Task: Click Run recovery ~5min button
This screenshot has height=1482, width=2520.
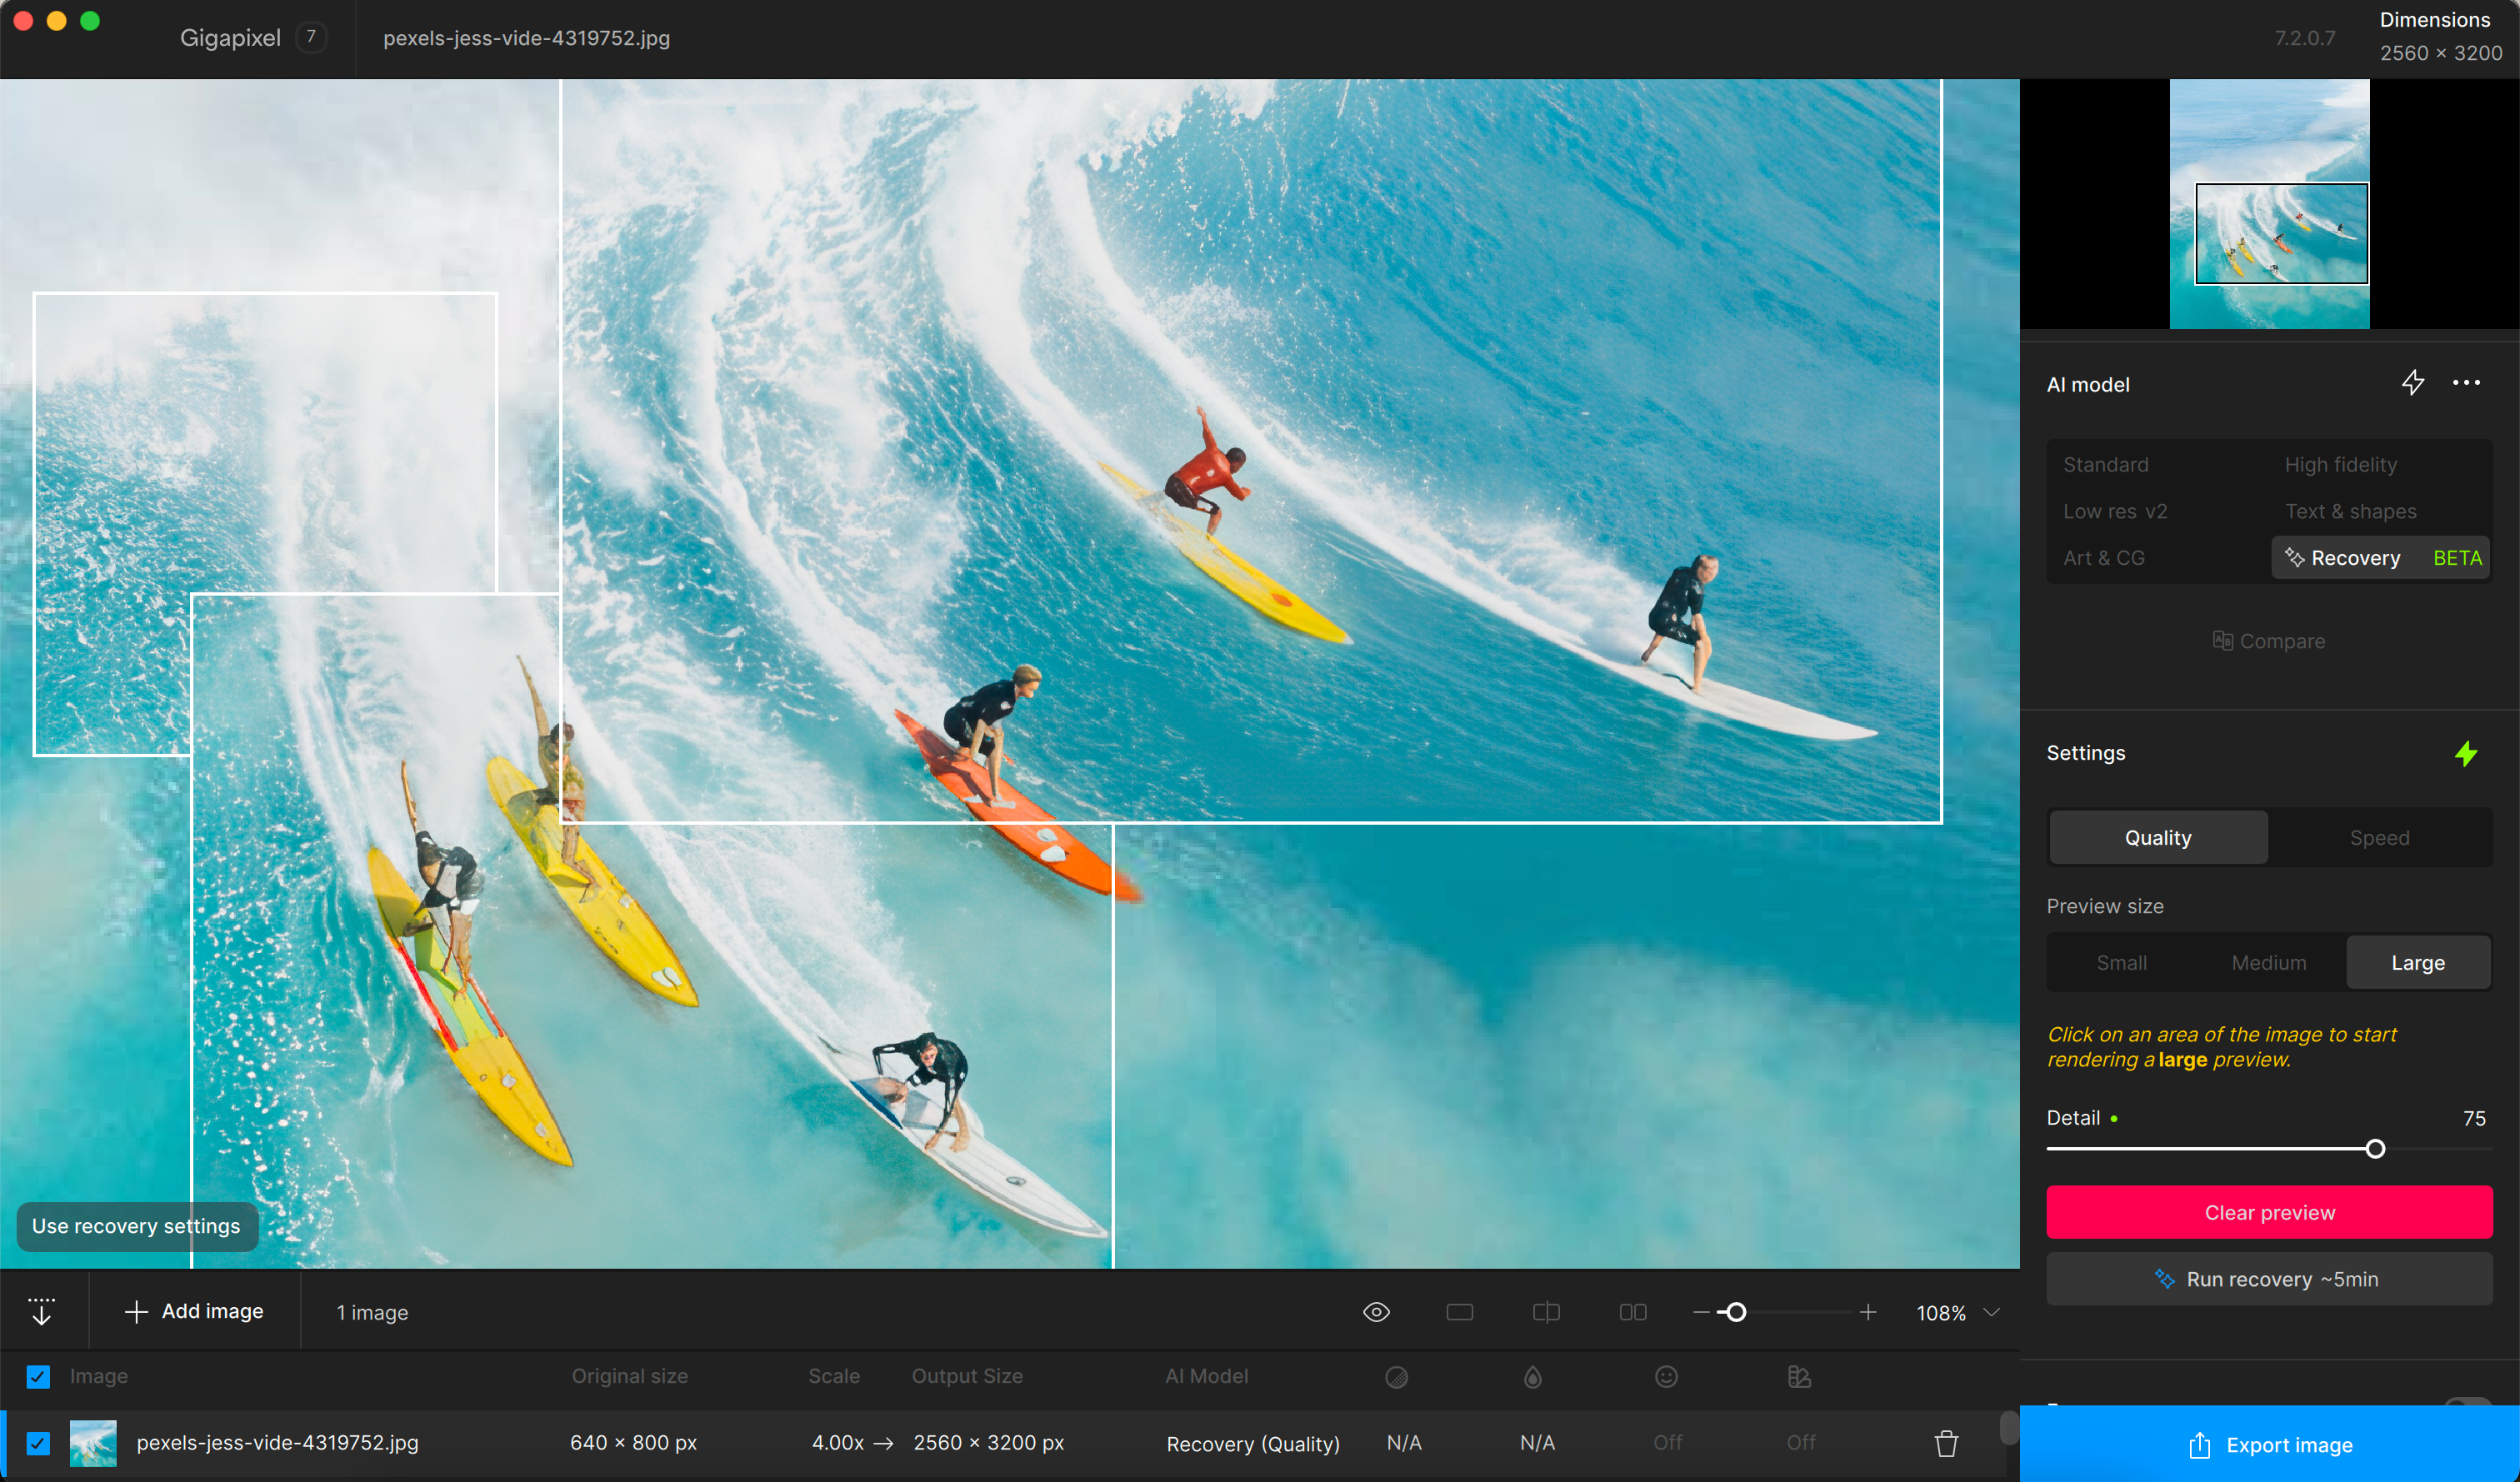Action: click(2269, 1279)
